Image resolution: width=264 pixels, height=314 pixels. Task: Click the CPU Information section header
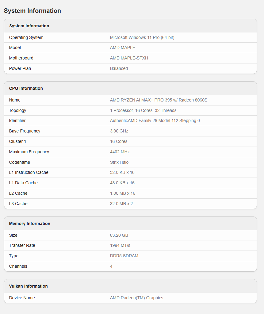(x=26, y=88)
